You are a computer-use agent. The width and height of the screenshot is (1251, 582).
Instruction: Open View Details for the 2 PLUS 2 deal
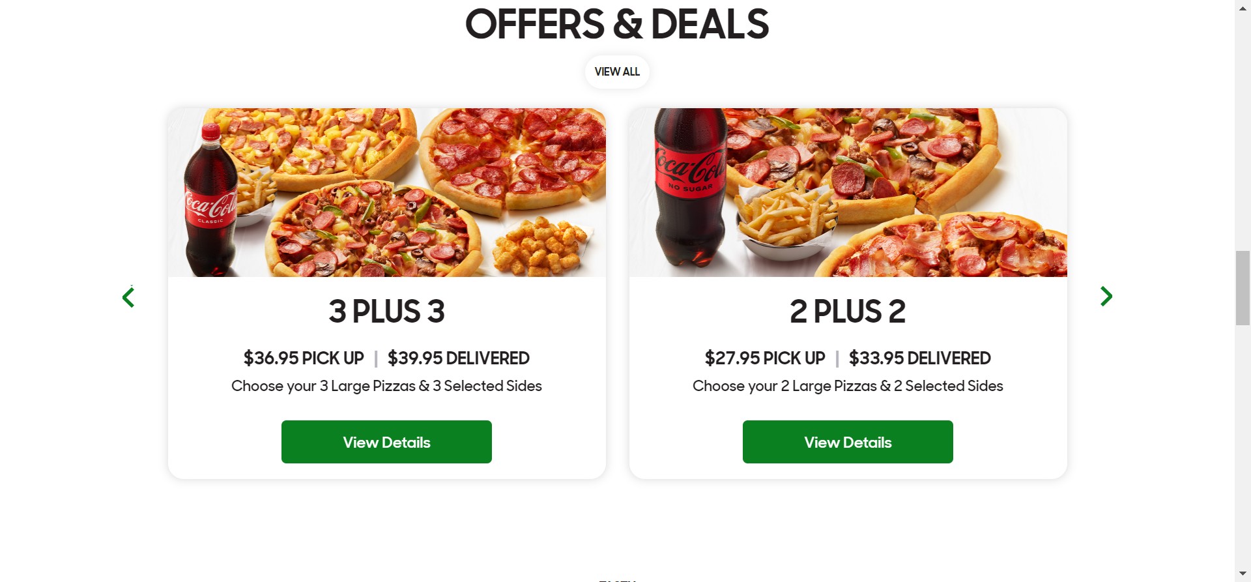pos(848,442)
